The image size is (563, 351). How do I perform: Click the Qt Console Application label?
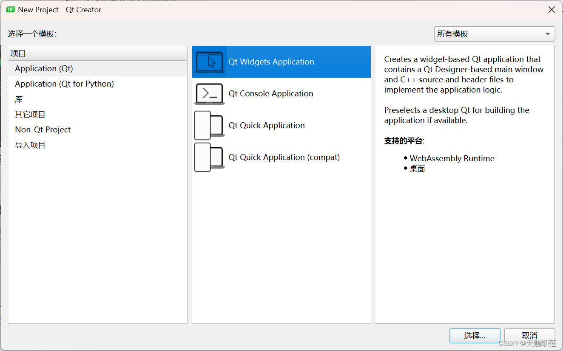[x=271, y=94]
